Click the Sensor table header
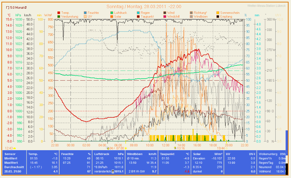 (10, 154)
